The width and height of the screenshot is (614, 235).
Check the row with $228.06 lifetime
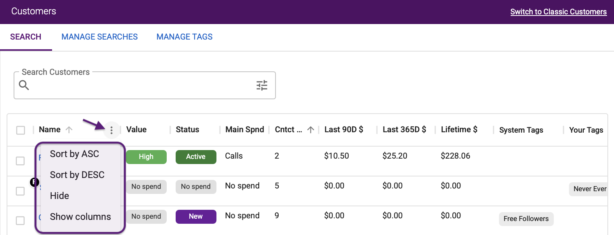(x=20, y=161)
